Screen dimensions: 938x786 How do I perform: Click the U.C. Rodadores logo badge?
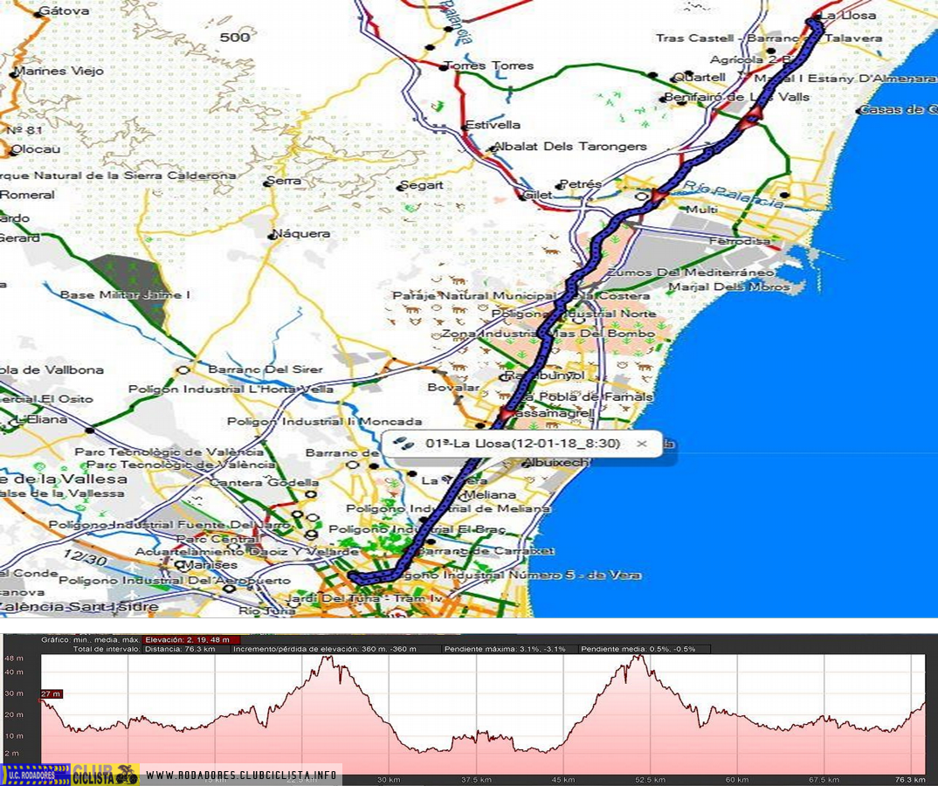[36, 775]
